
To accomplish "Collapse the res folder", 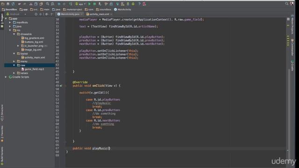I will pyautogui.click(x=10, y=30).
